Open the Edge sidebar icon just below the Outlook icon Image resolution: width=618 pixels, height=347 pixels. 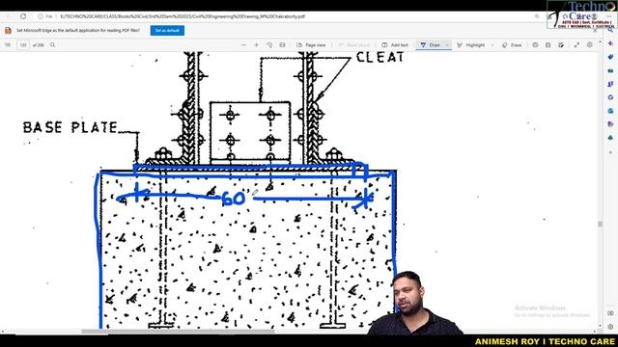point(610,124)
